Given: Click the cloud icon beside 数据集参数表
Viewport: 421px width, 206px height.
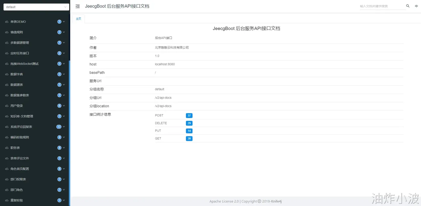Looking at the screenshot, I should (x=7, y=95).
